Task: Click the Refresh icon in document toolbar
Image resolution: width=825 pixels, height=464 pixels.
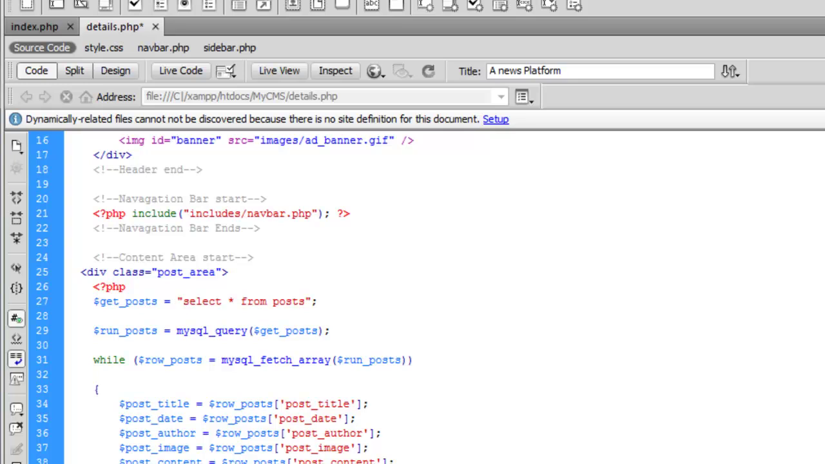Action: click(428, 71)
